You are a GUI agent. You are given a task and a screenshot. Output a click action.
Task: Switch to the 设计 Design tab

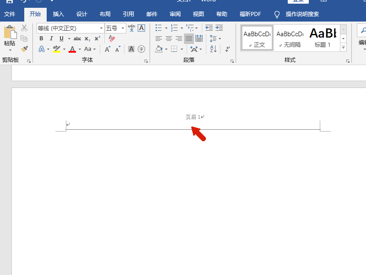82,14
